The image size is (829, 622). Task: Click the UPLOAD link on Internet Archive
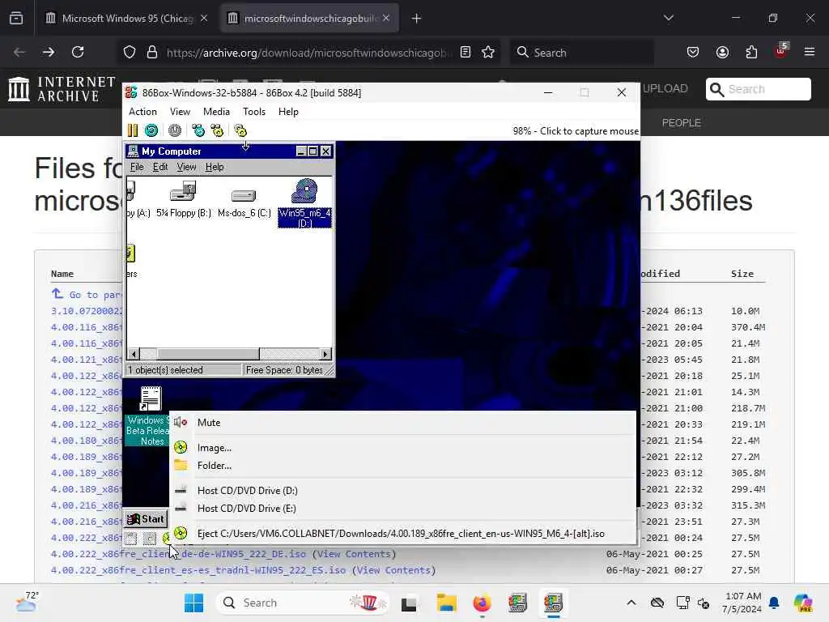(665, 88)
